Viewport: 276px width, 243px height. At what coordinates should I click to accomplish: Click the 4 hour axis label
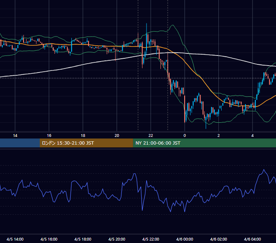click(252, 136)
